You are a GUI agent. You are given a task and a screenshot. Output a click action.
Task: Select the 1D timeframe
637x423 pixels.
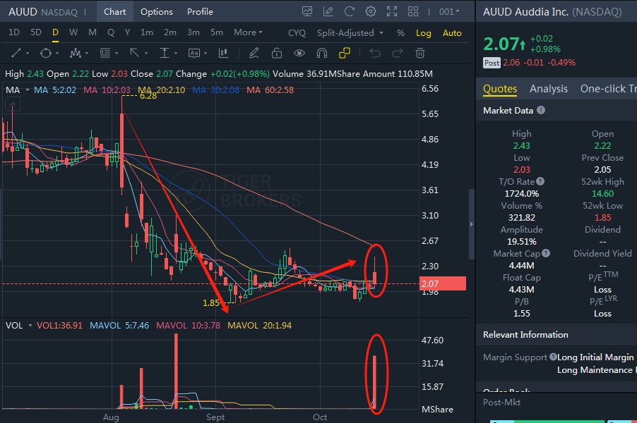coord(14,32)
